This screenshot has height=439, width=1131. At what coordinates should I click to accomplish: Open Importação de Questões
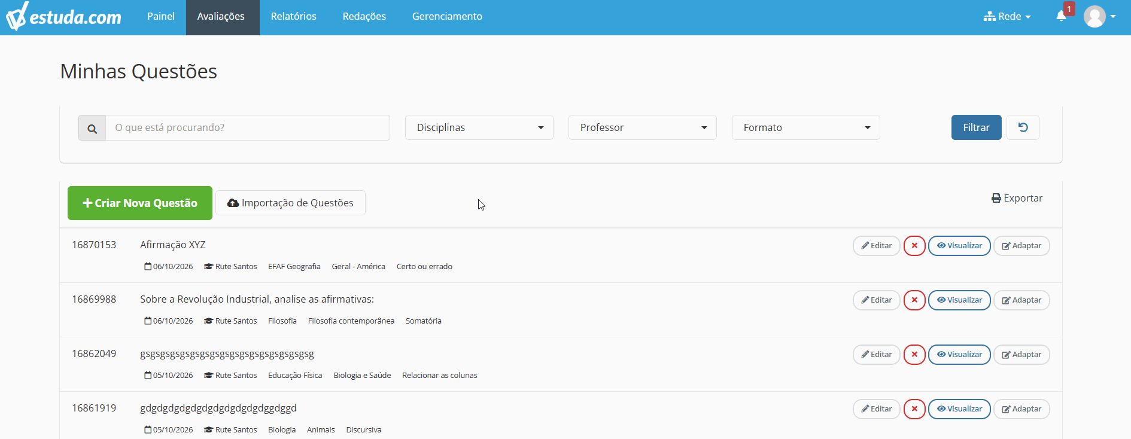[290, 203]
